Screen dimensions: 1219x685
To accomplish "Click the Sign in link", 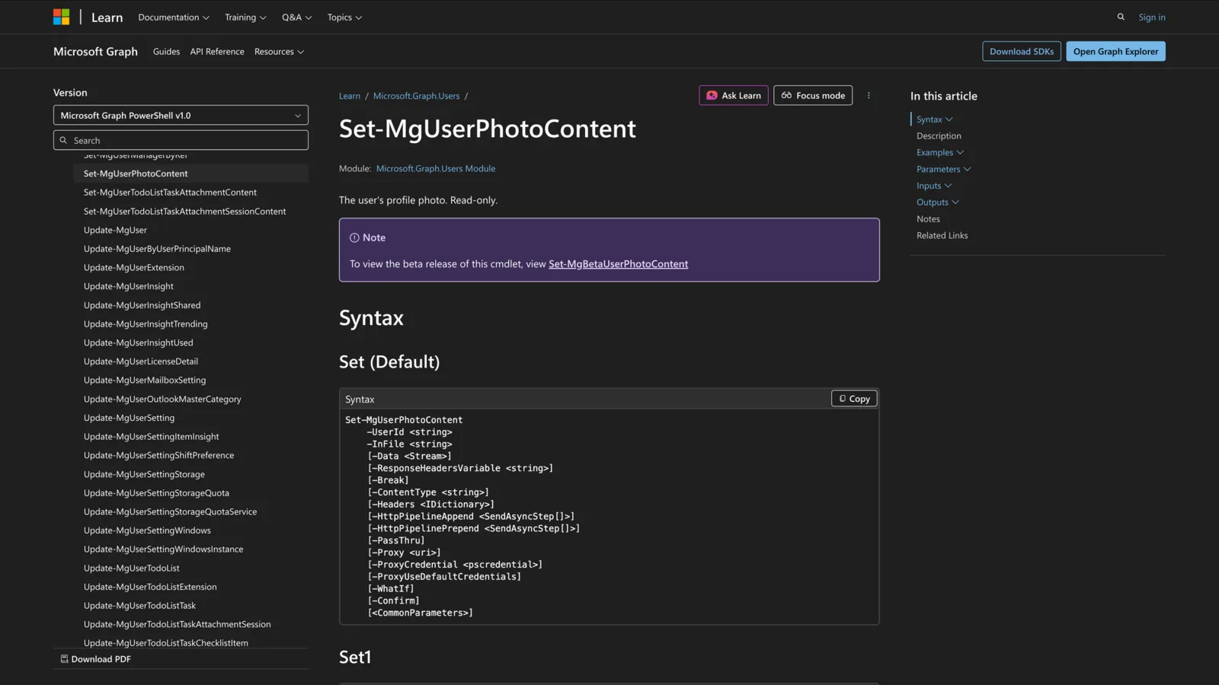I will (x=1152, y=17).
